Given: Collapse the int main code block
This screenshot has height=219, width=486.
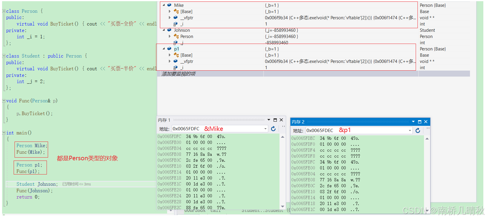Looking at the screenshot, I should [x=4, y=133].
